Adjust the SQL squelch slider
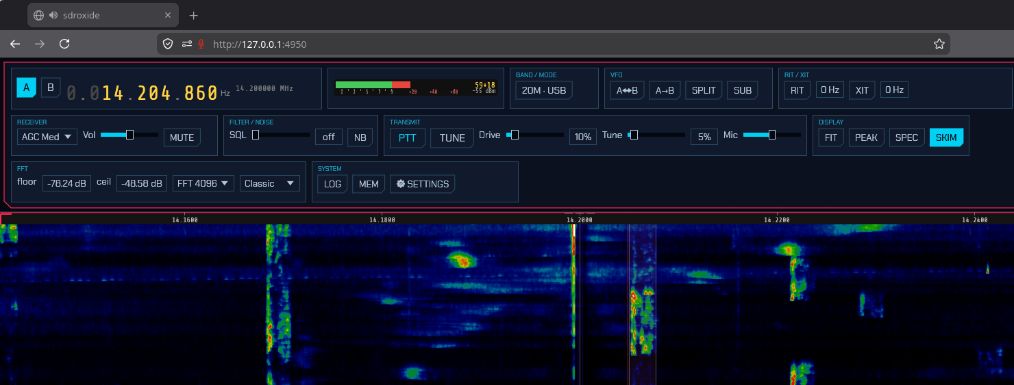This screenshot has width=1014, height=385. click(281, 135)
